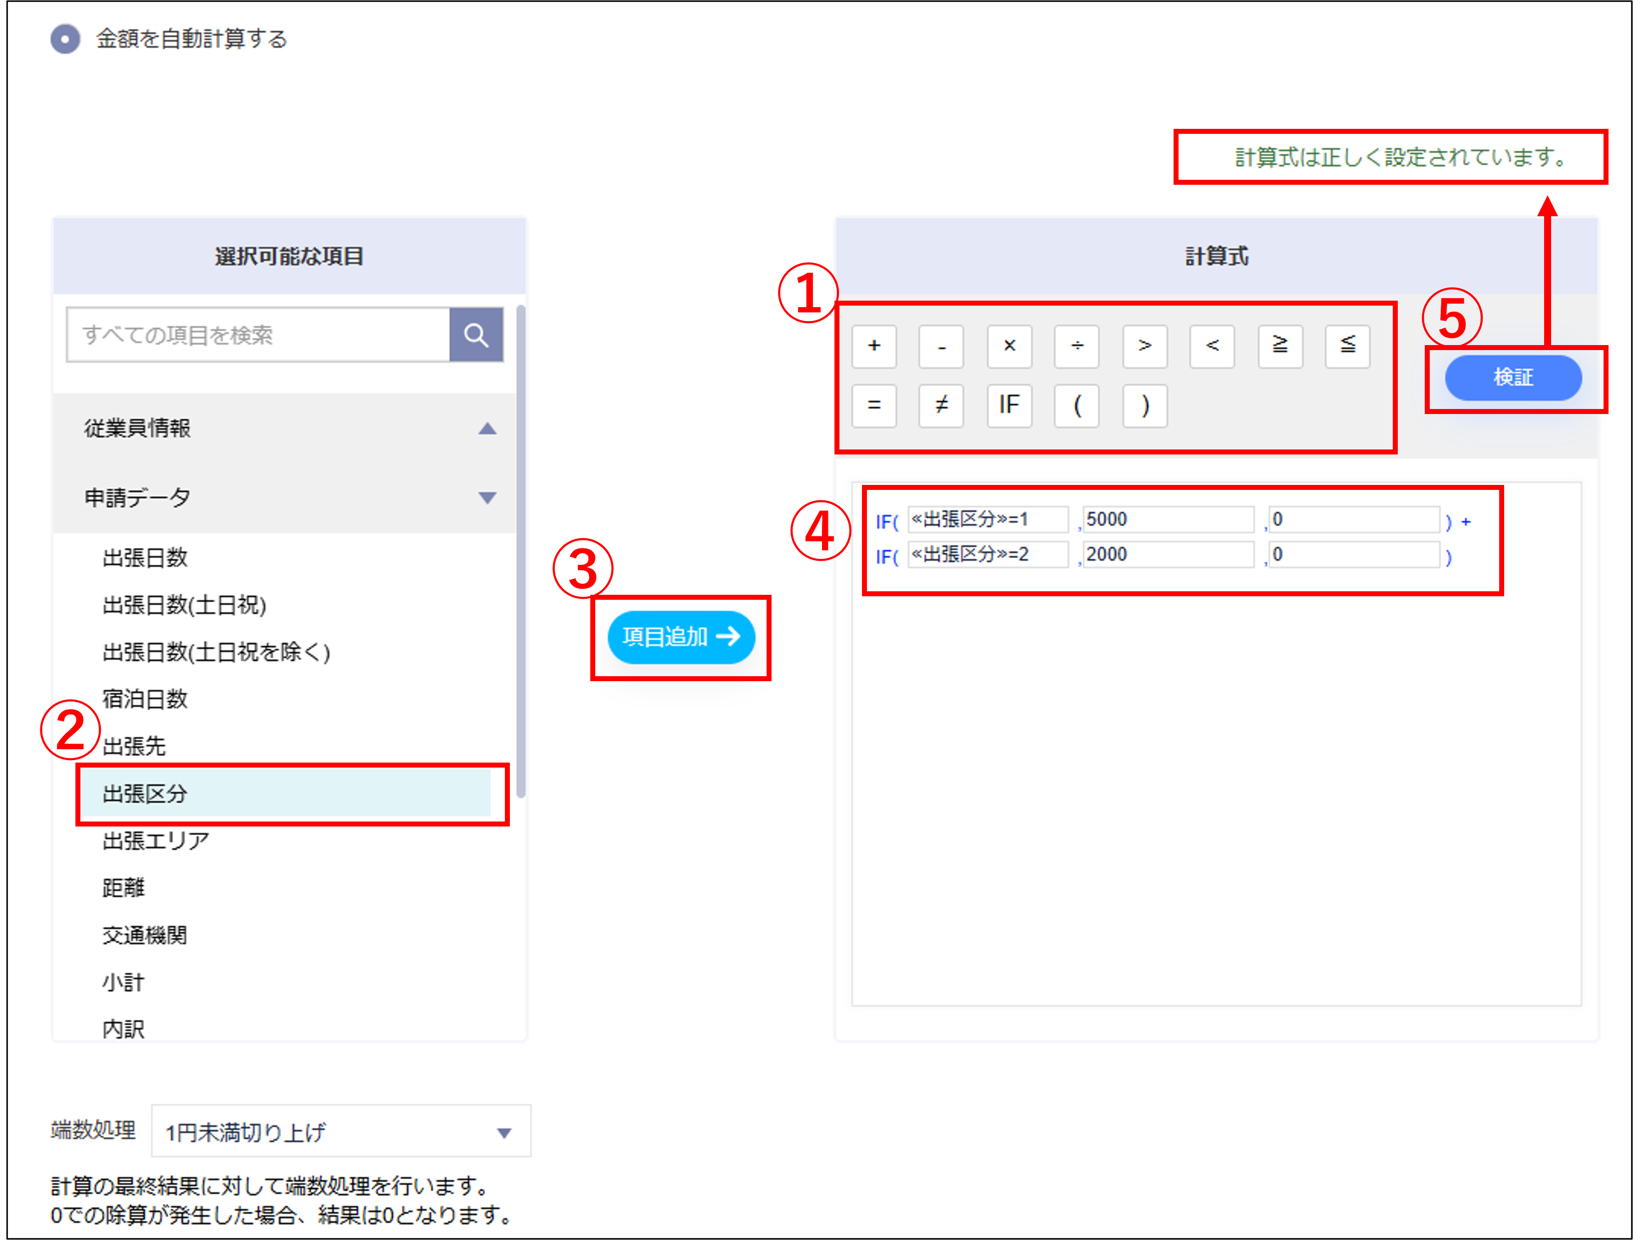Select 出張日数(土日祝) from the list
The height and width of the screenshot is (1240, 1633).
click(x=185, y=605)
